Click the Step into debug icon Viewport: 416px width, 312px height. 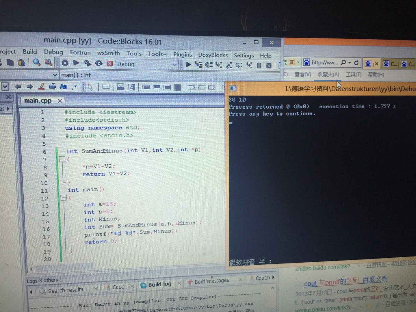tap(219, 65)
